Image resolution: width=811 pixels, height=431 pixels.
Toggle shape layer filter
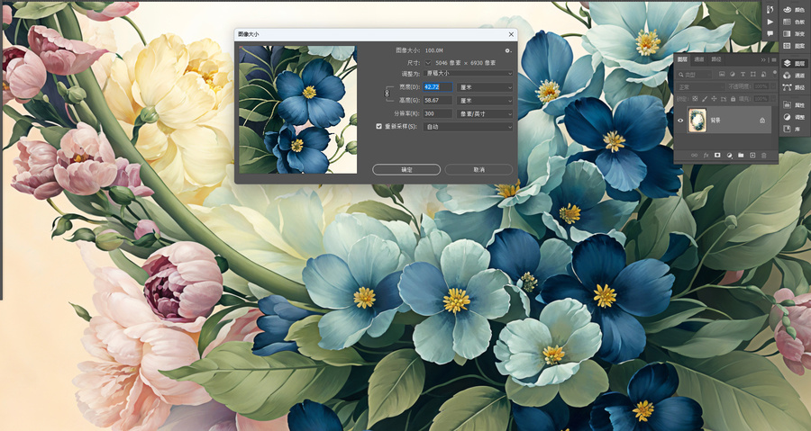(753, 75)
